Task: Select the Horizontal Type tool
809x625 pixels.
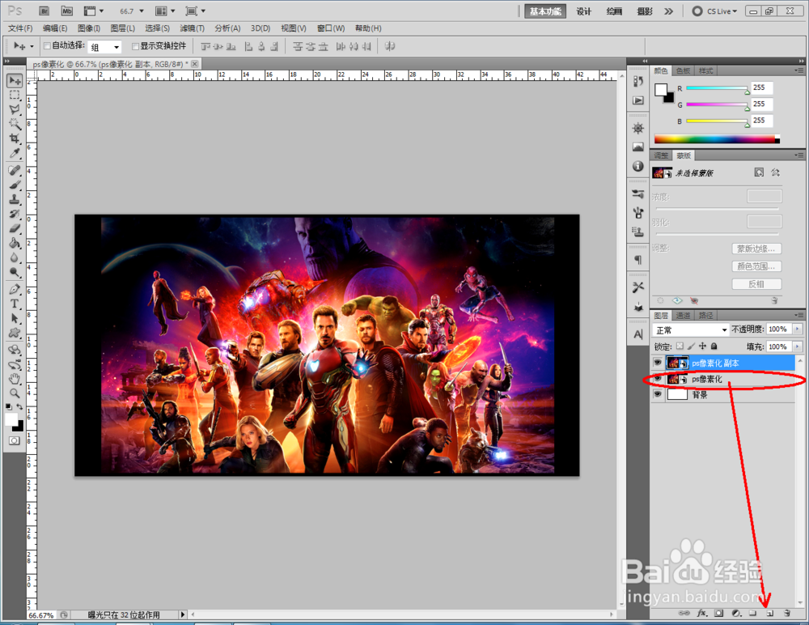Action: [15, 304]
